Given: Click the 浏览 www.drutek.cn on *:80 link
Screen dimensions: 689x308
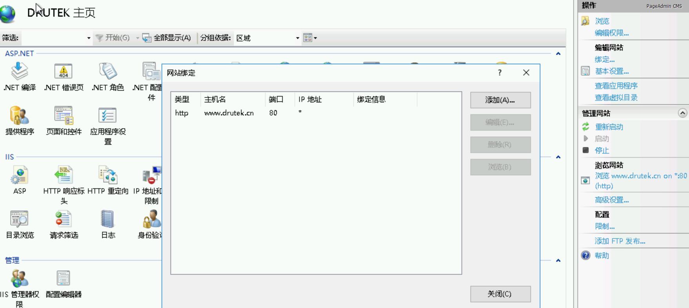Looking at the screenshot, I should (x=641, y=181).
